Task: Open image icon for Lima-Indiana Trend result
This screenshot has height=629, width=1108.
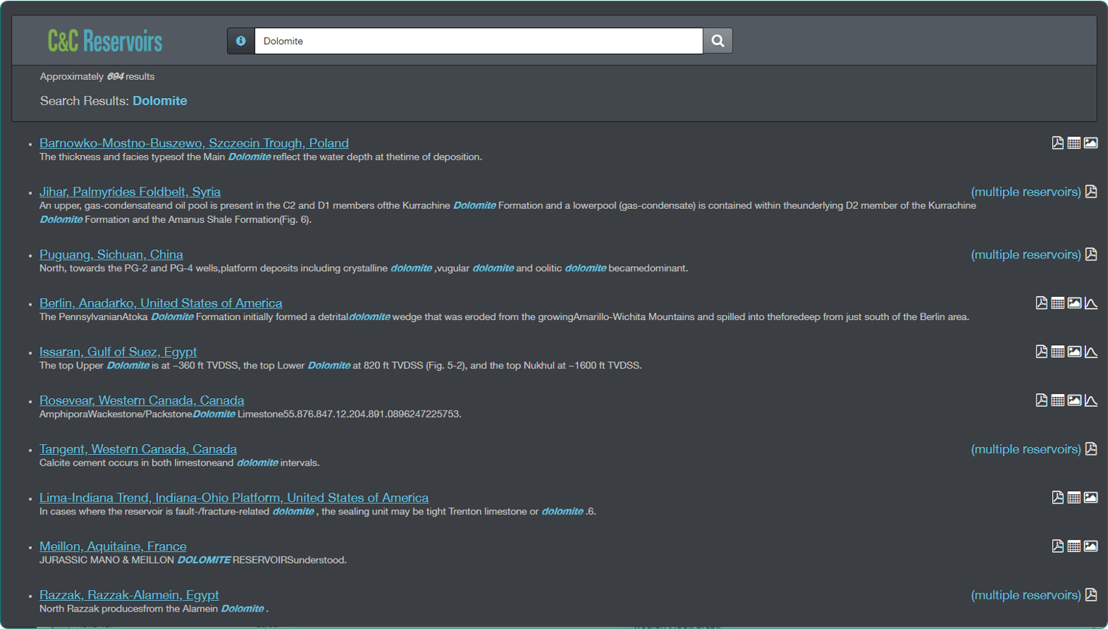Action: tap(1091, 498)
